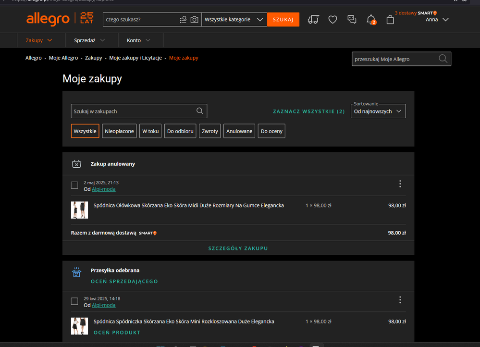Click Zakup anulowany status heading
The height and width of the screenshot is (347, 480).
112,164
